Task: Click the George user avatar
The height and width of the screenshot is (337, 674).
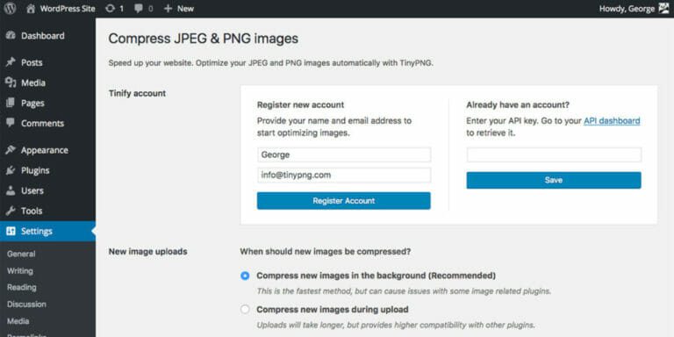Action: [663, 8]
